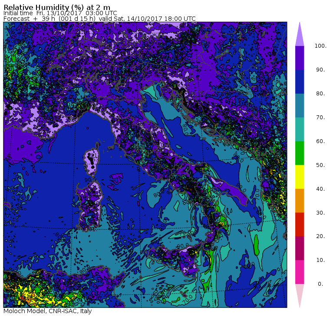Click the "Initial time Fri, 13/10/2017 03:00 UTC" line
The height and width of the screenshot is (317, 330).
60,13
